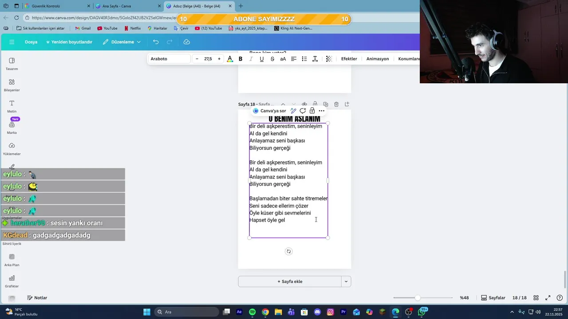Increase font size with plus button

[219, 59]
